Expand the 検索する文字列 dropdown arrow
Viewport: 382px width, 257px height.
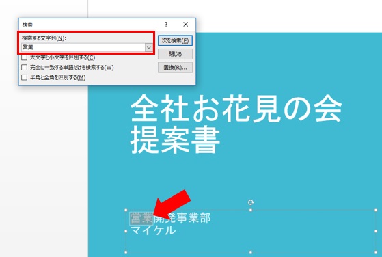[x=148, y=47]
